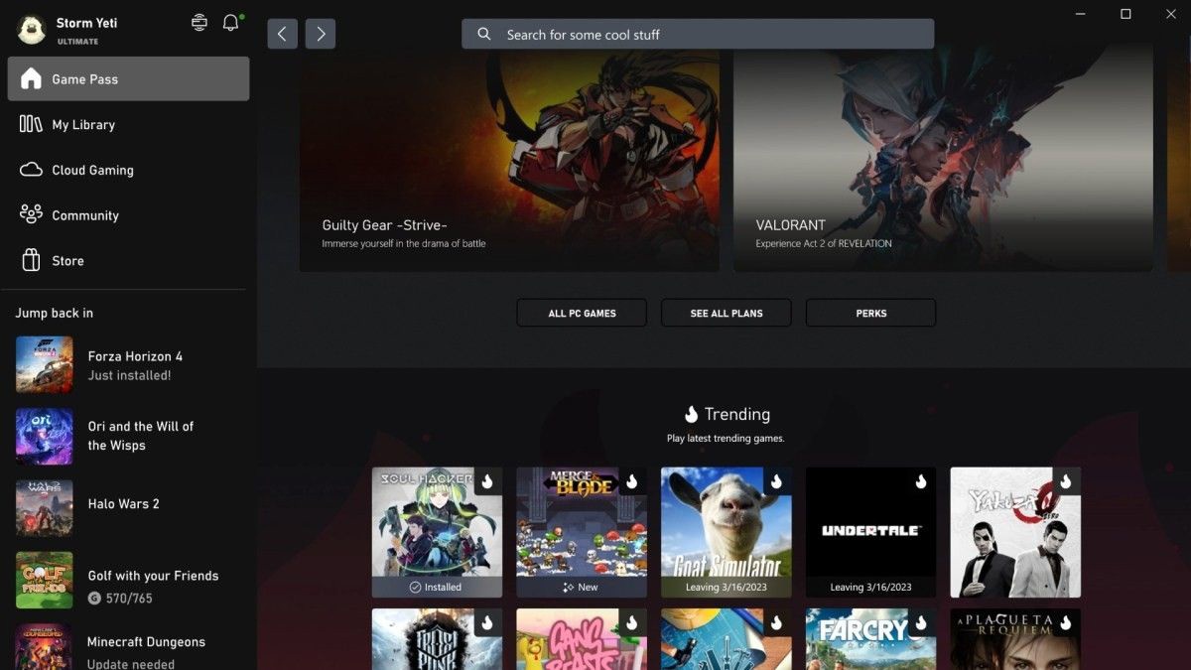Maximize the Xbox app window
Image resolution: width=1191 pixels, height=670 pixels.
(x=1125, y=14)
